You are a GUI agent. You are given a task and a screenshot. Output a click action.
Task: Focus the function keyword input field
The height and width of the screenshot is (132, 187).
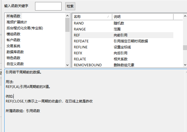48,6
